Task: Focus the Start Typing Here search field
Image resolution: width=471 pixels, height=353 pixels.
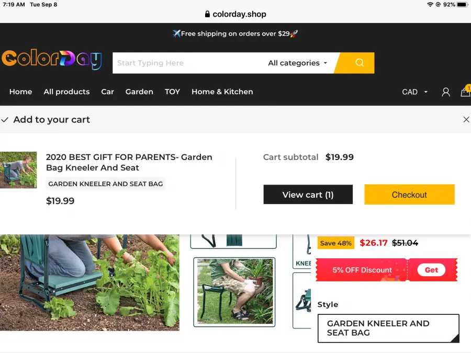Action: 189,63
